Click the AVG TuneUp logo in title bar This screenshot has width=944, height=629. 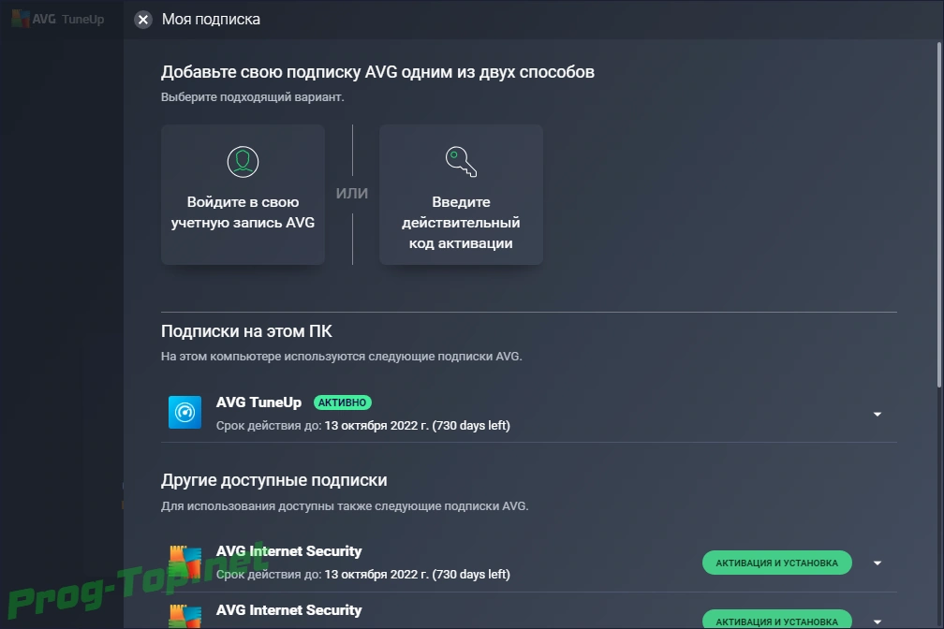tap(58, 20)
